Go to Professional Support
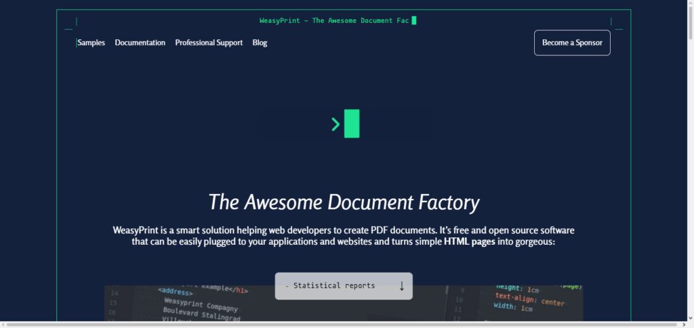The width and height of the screenshot is (694, 328). point(209,43)
